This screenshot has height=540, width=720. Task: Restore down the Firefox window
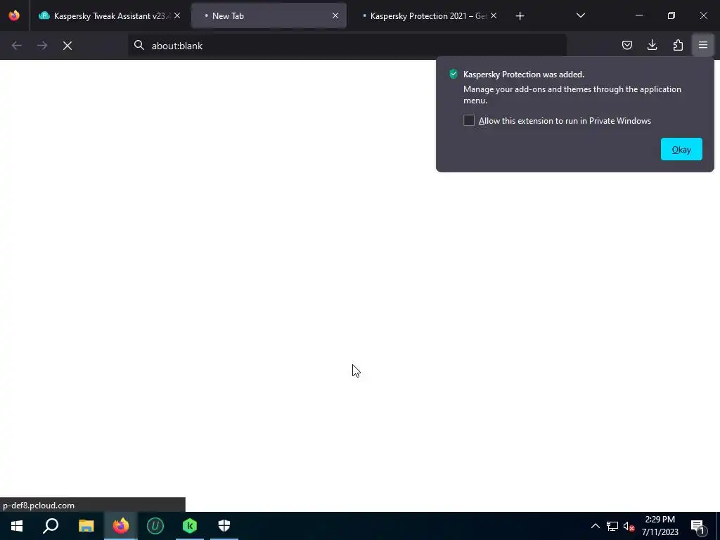tap(671, 15)
